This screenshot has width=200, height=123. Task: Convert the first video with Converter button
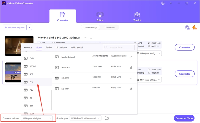coord(184,47)
